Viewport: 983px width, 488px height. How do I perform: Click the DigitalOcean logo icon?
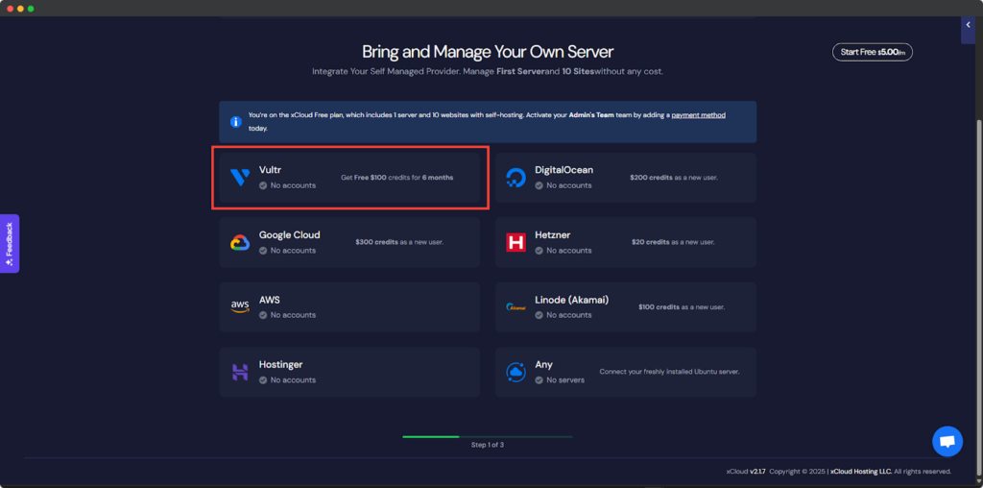pos(515,178)
